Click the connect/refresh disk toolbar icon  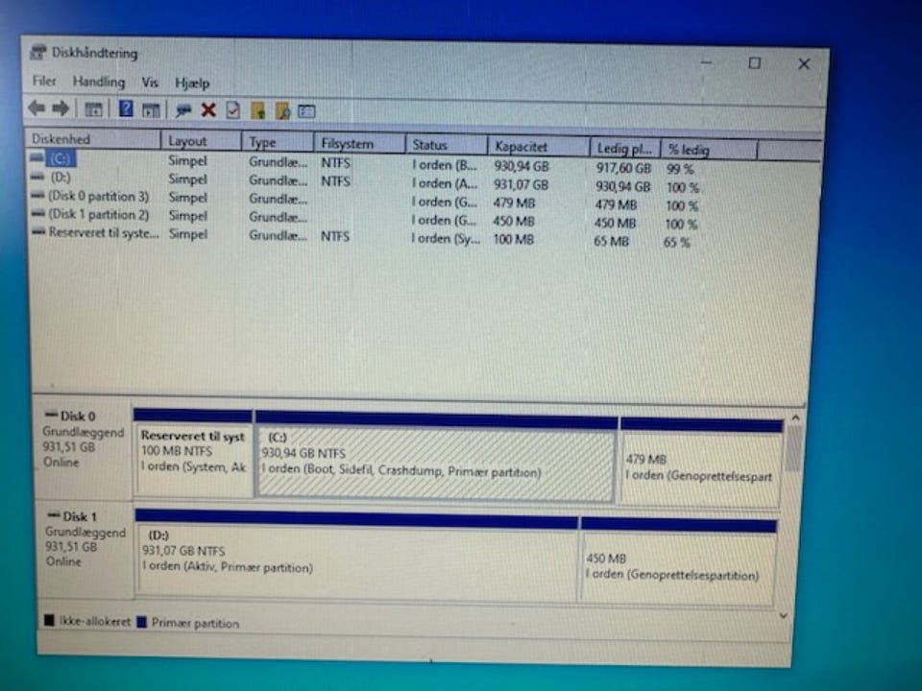coord(183,109)
